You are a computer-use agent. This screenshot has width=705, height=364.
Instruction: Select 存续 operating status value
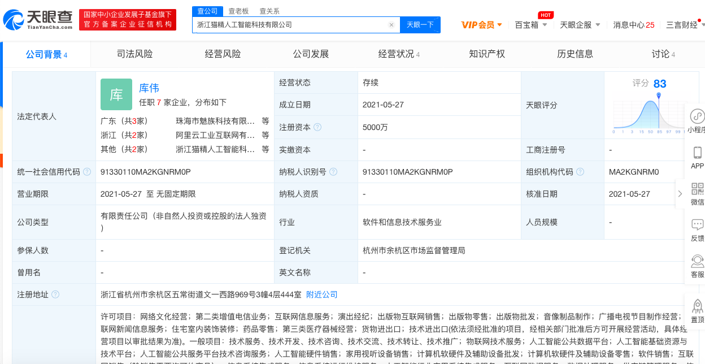(x=371, y=83)
